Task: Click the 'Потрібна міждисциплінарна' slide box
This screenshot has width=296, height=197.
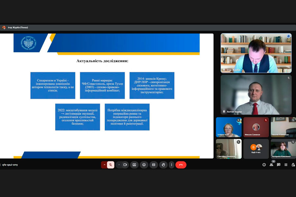Action: [x=127, y=117]
